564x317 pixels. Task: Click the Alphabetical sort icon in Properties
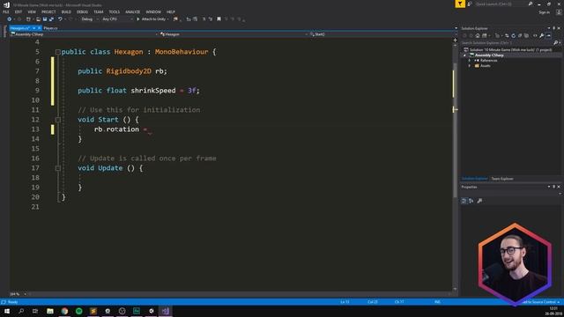[471, 201]
